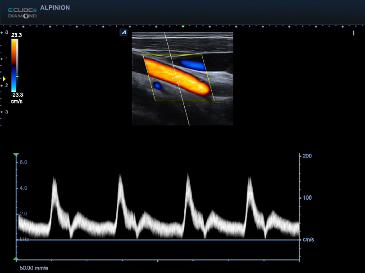
Task: Invert the color Doppler velocity scale bar
Action: coord(14,65)
